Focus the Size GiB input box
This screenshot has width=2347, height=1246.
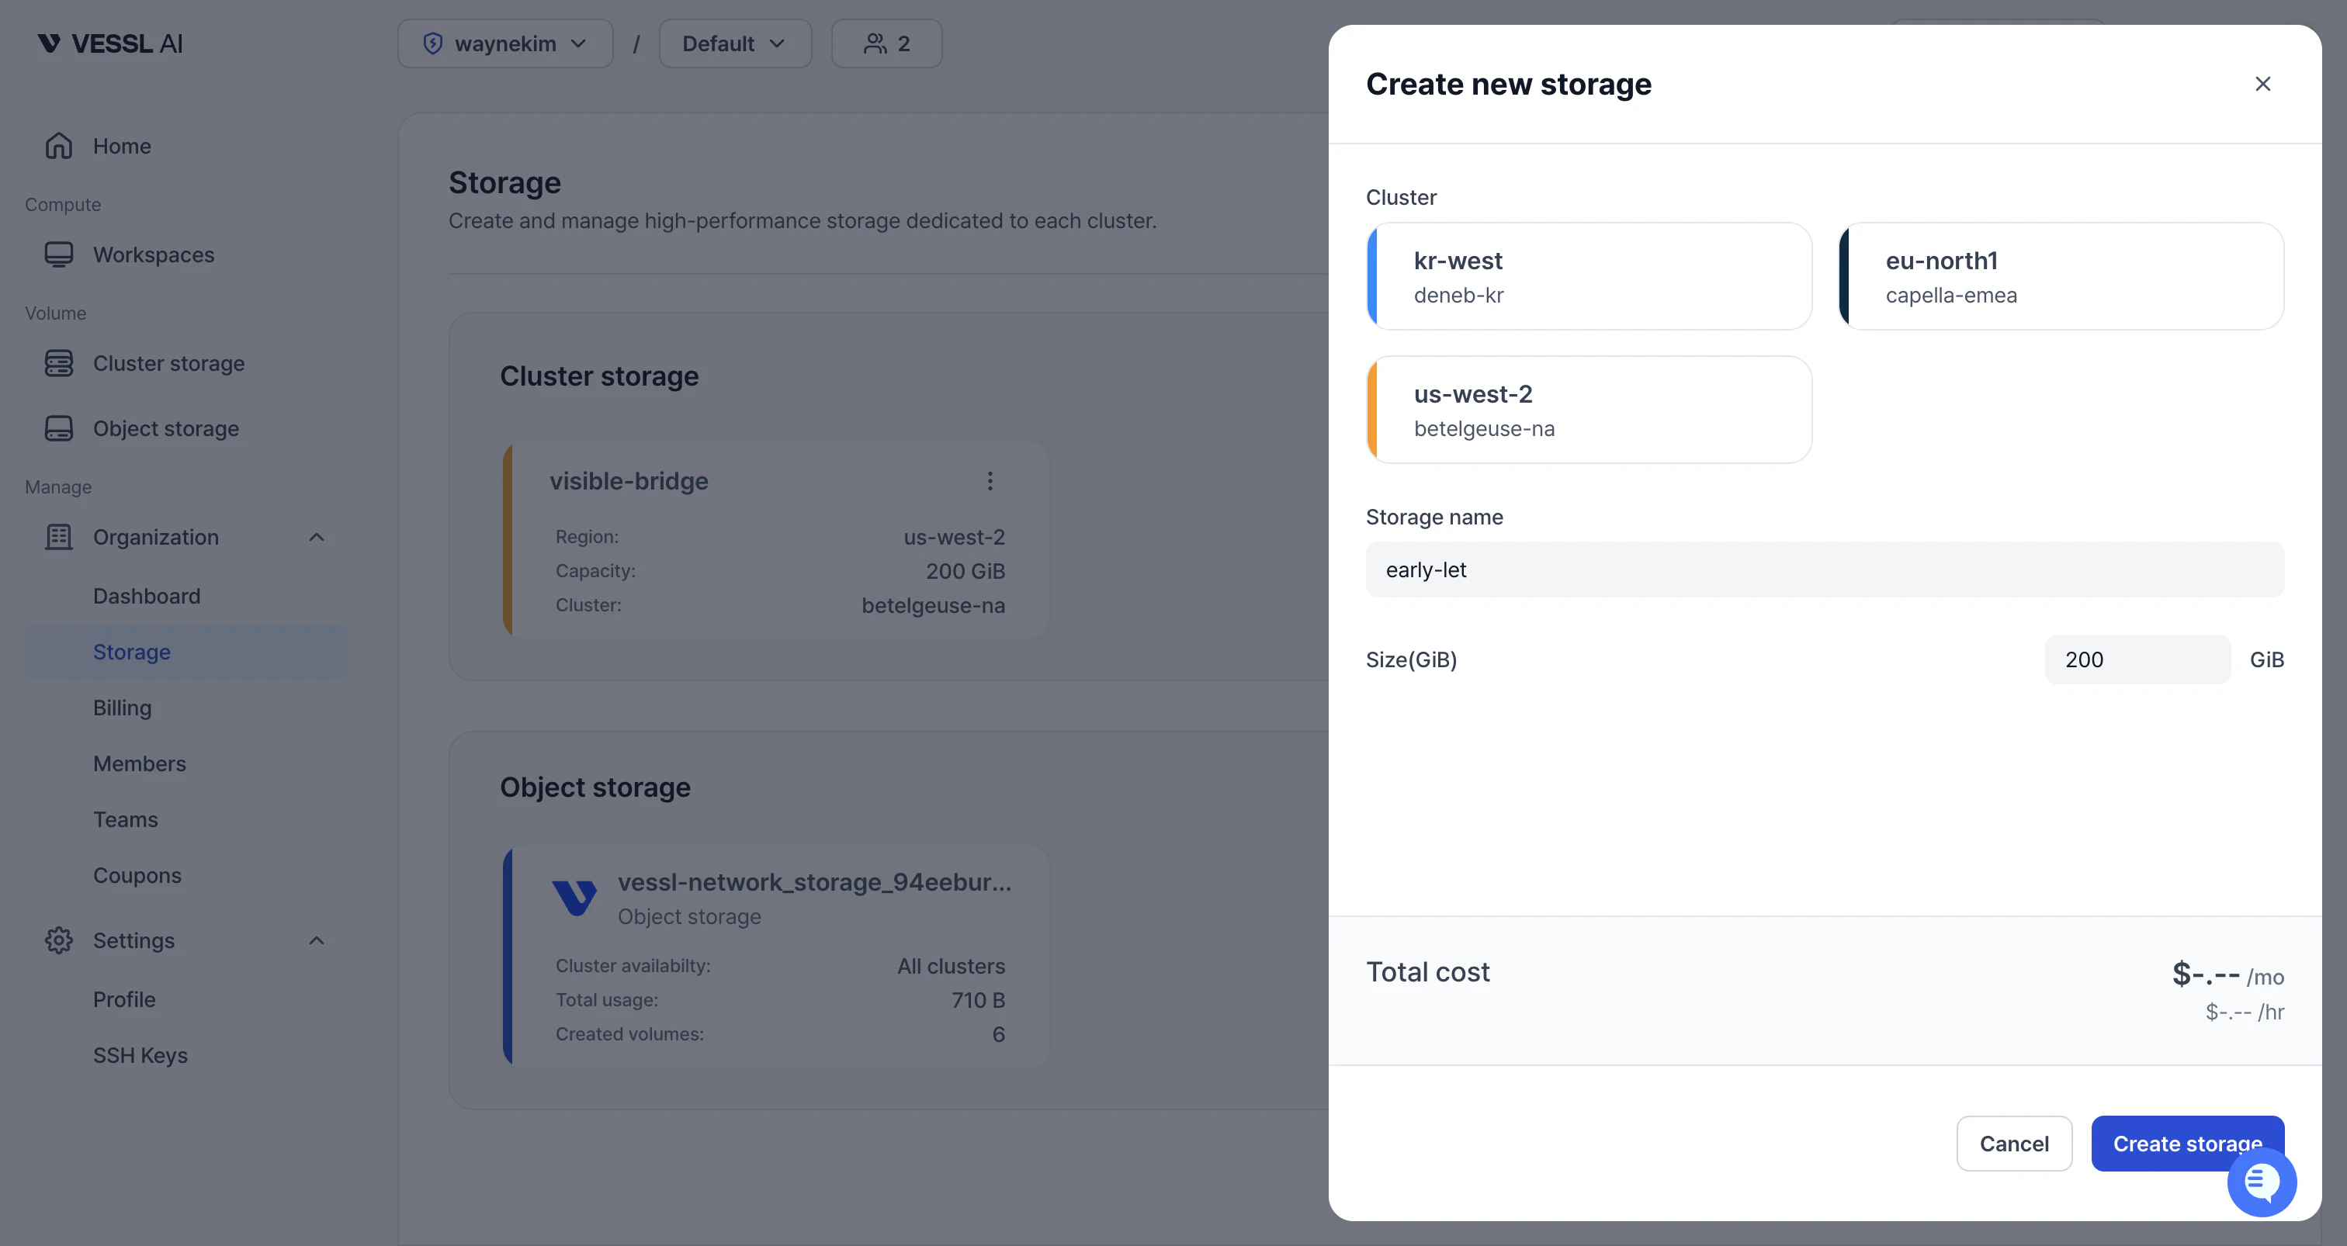pyautogui.click(x=2137, y=659)
